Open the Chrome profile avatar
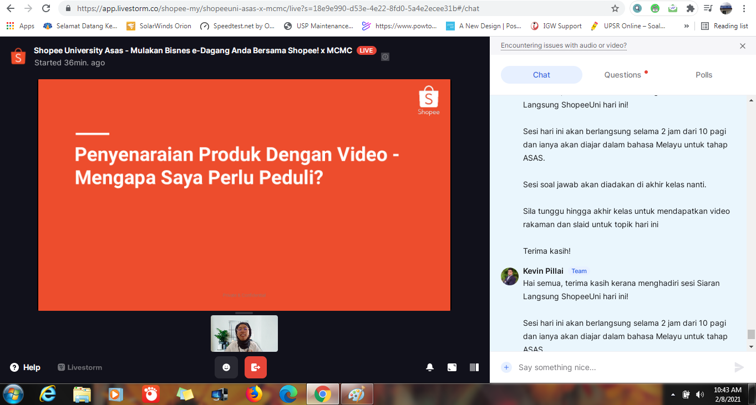Viewport: 756px width, 405px height. (726, 8)
